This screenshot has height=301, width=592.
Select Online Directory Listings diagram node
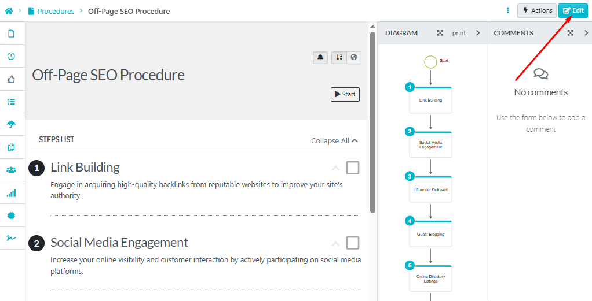[x=430, y=278]
